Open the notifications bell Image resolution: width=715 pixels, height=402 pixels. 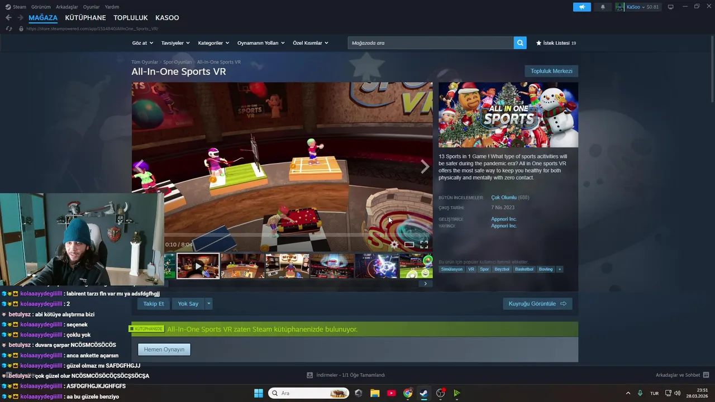(x=603, y=7)
